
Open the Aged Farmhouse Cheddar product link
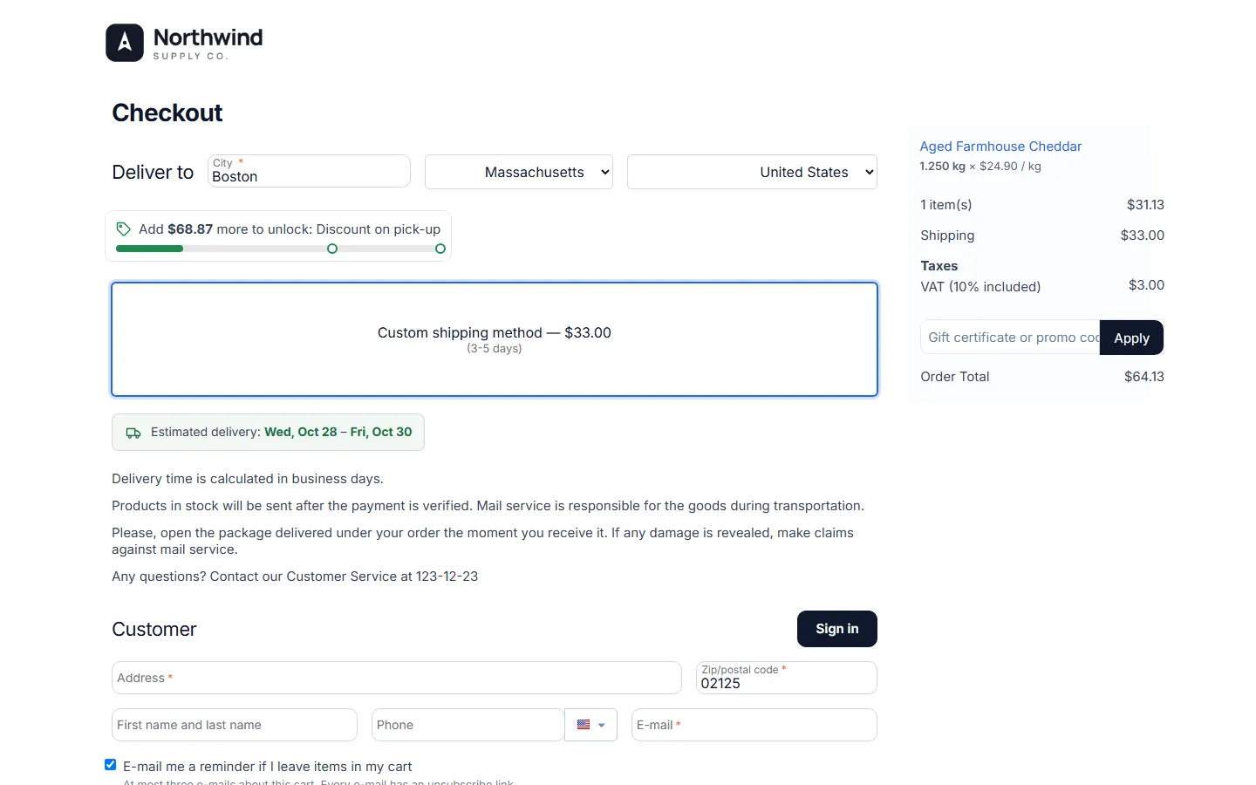click(x=1000, y=147)
